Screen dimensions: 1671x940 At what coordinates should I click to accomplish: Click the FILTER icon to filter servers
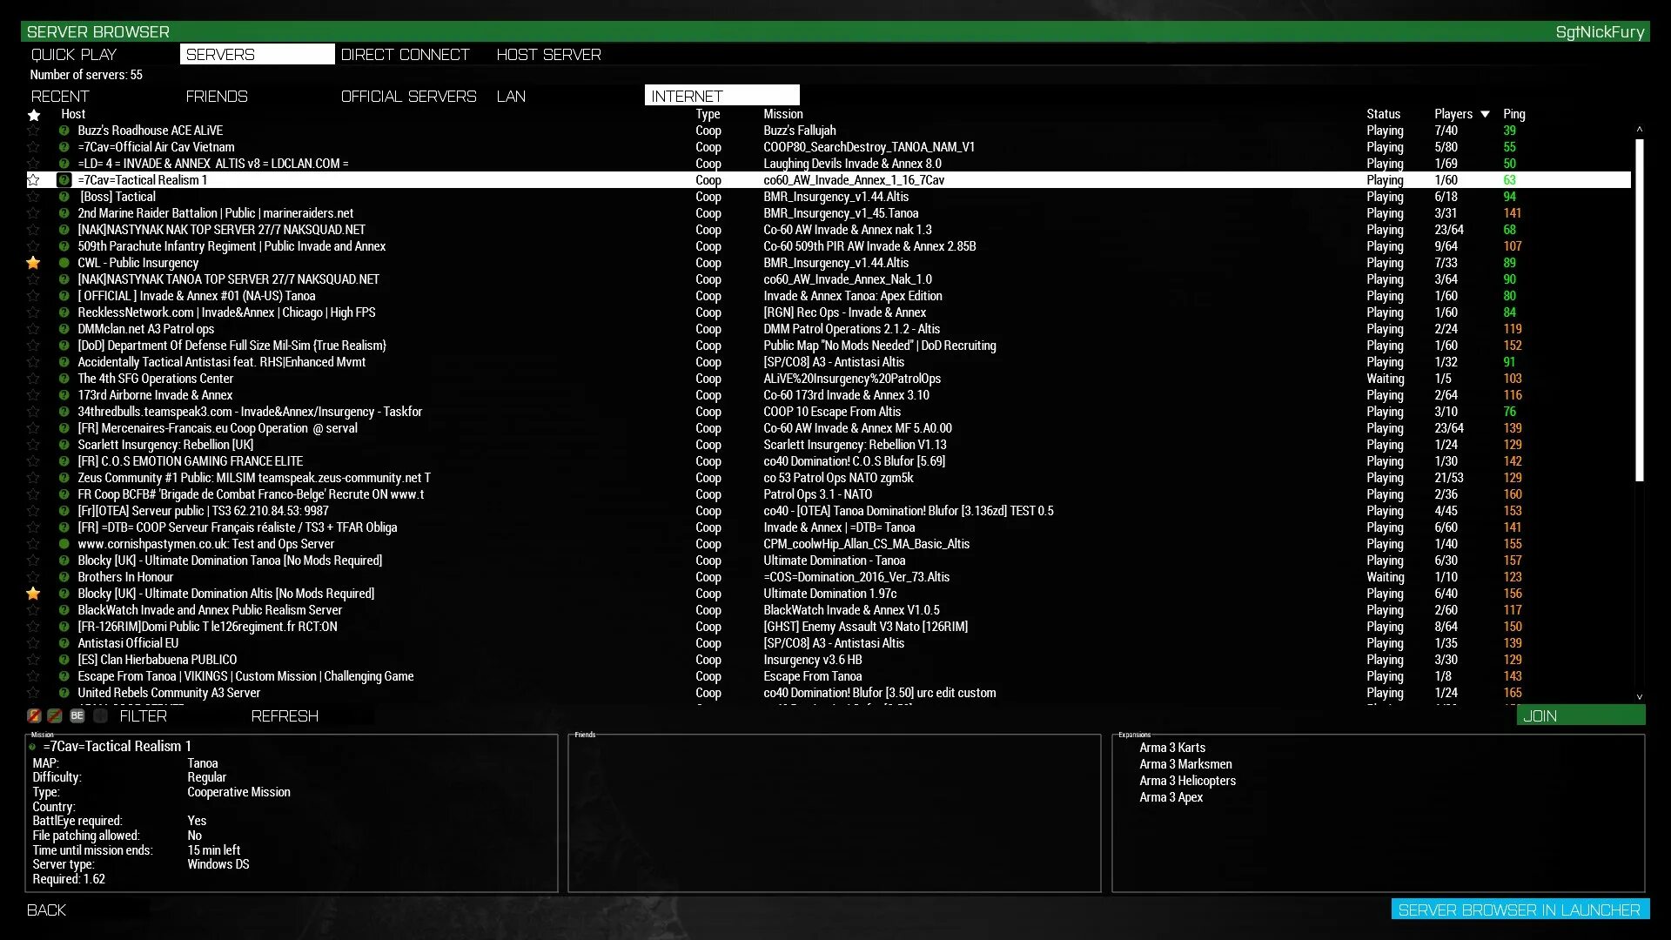click(144, 715)
